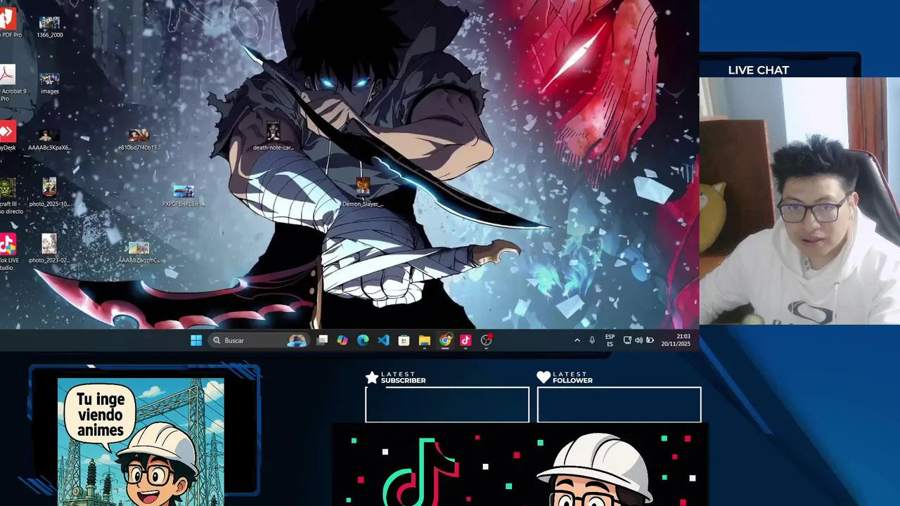Screen dimensions: 900x506
Task: Open the Windows Start menu
Action: (x=196, y=340)
